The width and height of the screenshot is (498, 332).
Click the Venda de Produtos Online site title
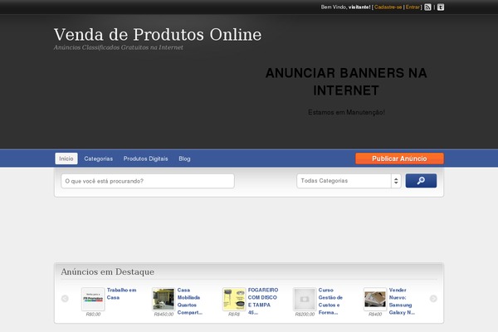158,35
